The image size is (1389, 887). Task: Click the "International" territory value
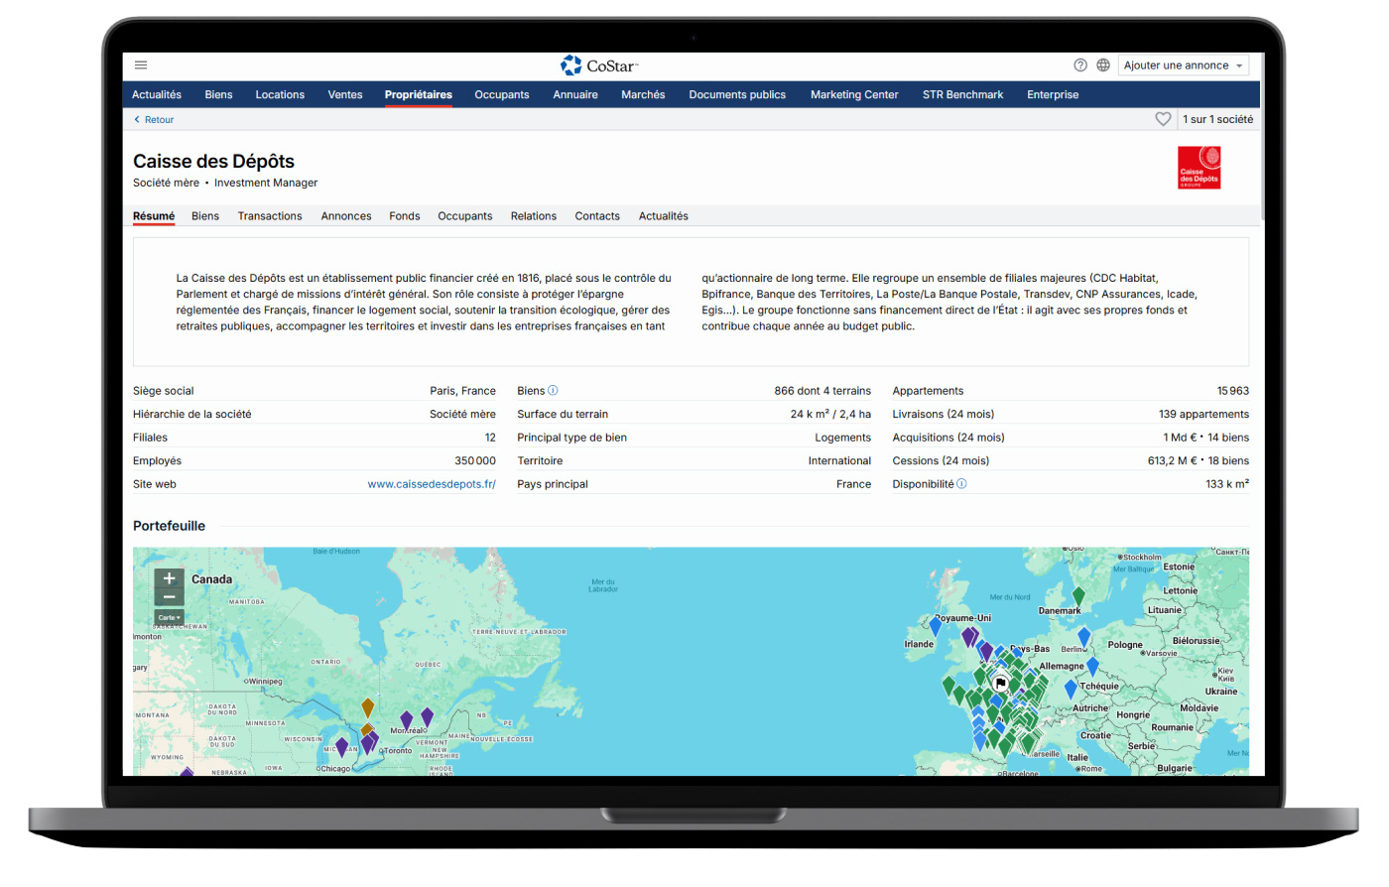click(839, 461)
